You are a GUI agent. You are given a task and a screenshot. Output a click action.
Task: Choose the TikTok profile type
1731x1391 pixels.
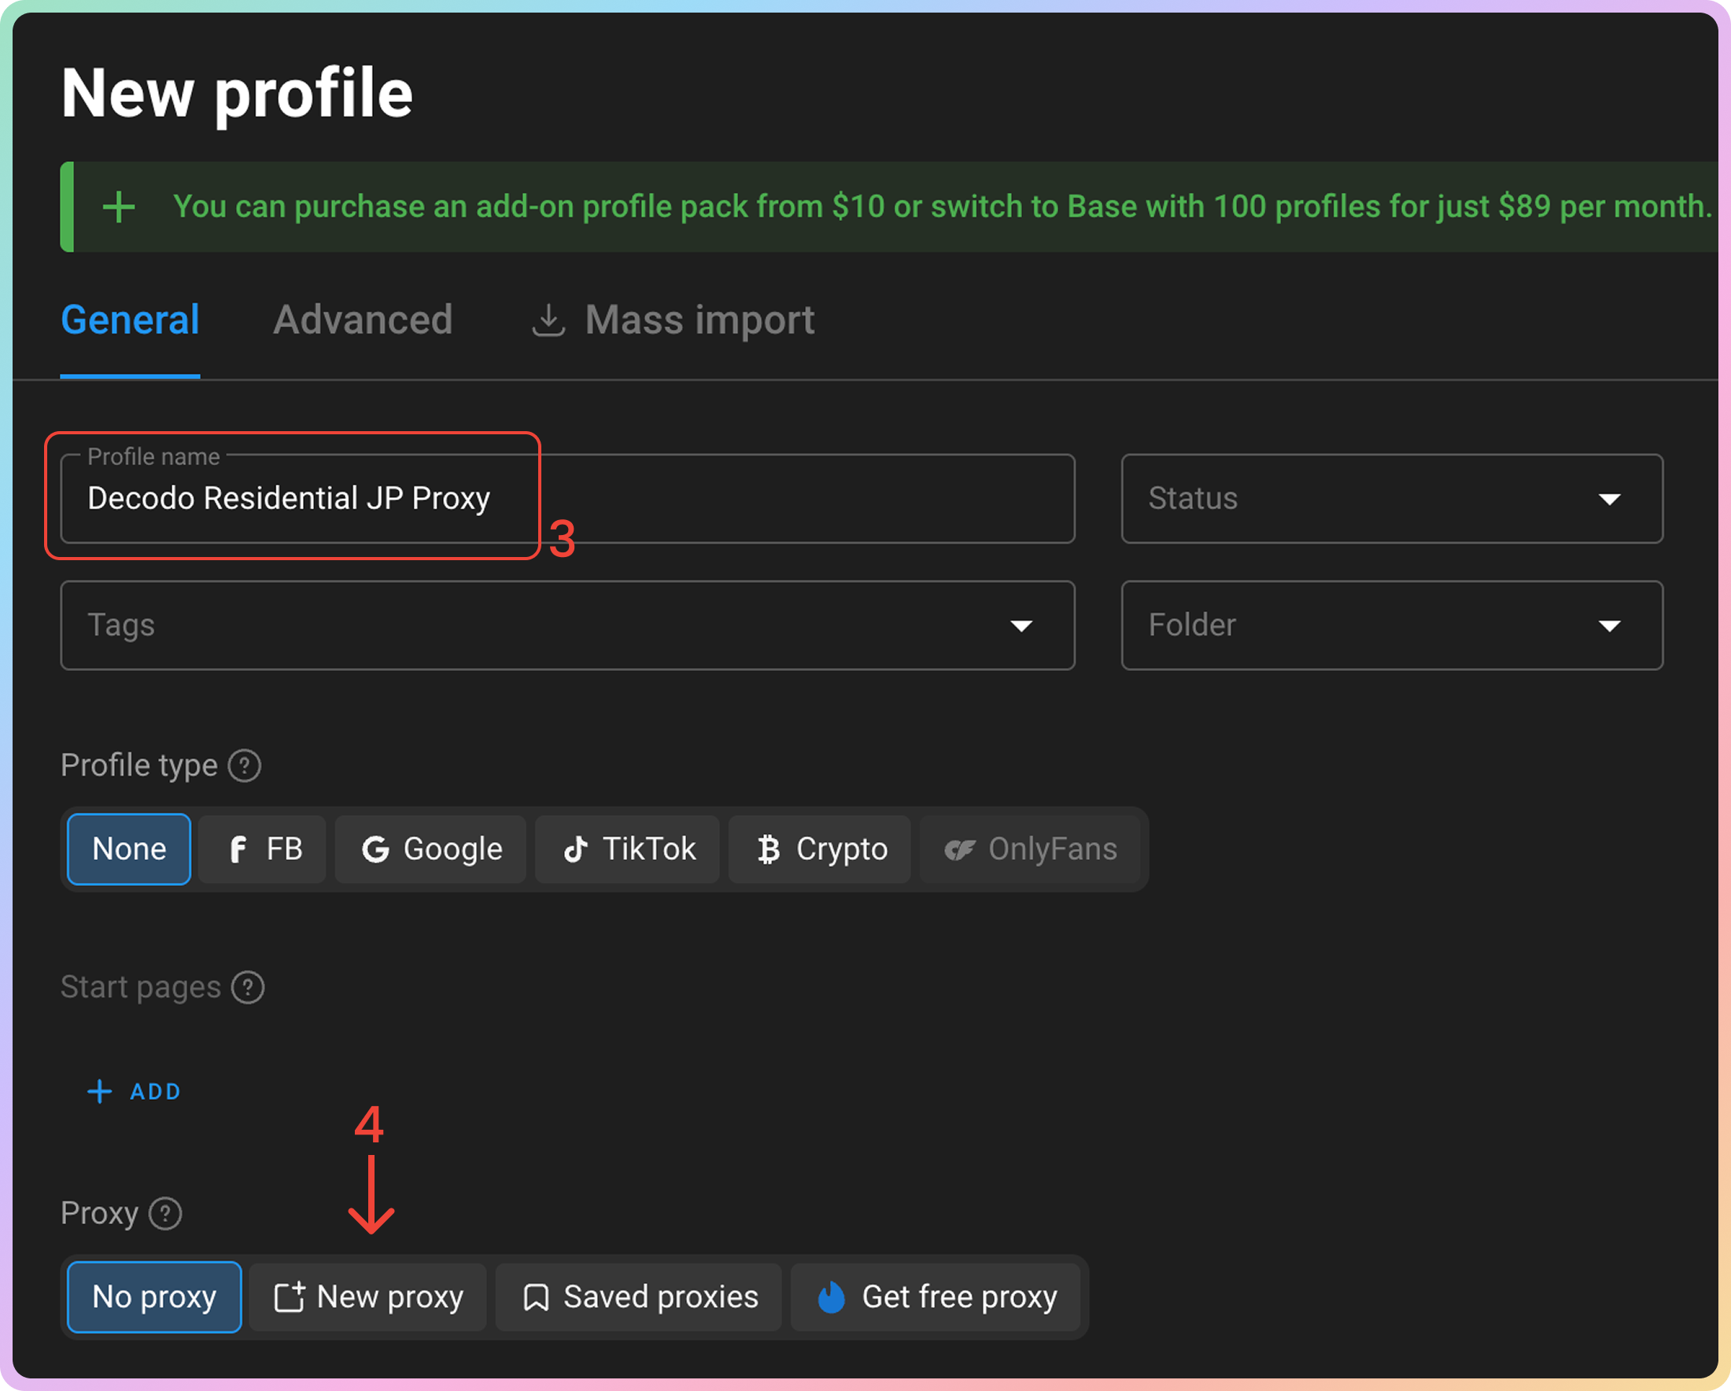(x=628, y=849)
